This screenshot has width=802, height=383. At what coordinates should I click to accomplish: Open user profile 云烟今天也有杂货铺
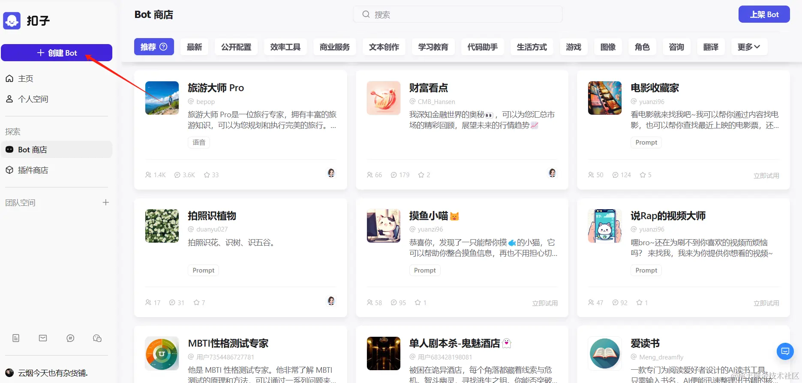(47, 373)
